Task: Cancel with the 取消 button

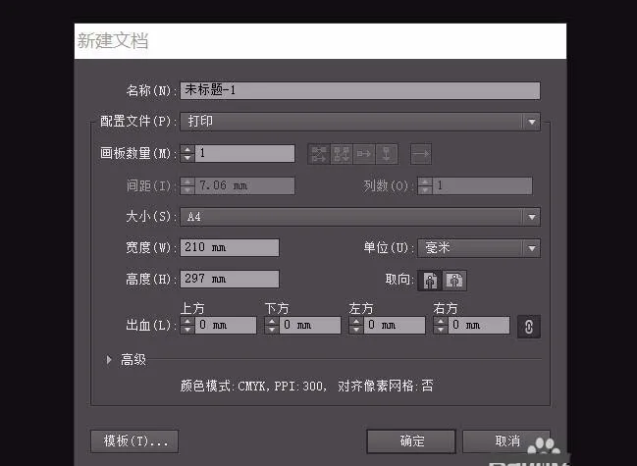Action: 507,441
